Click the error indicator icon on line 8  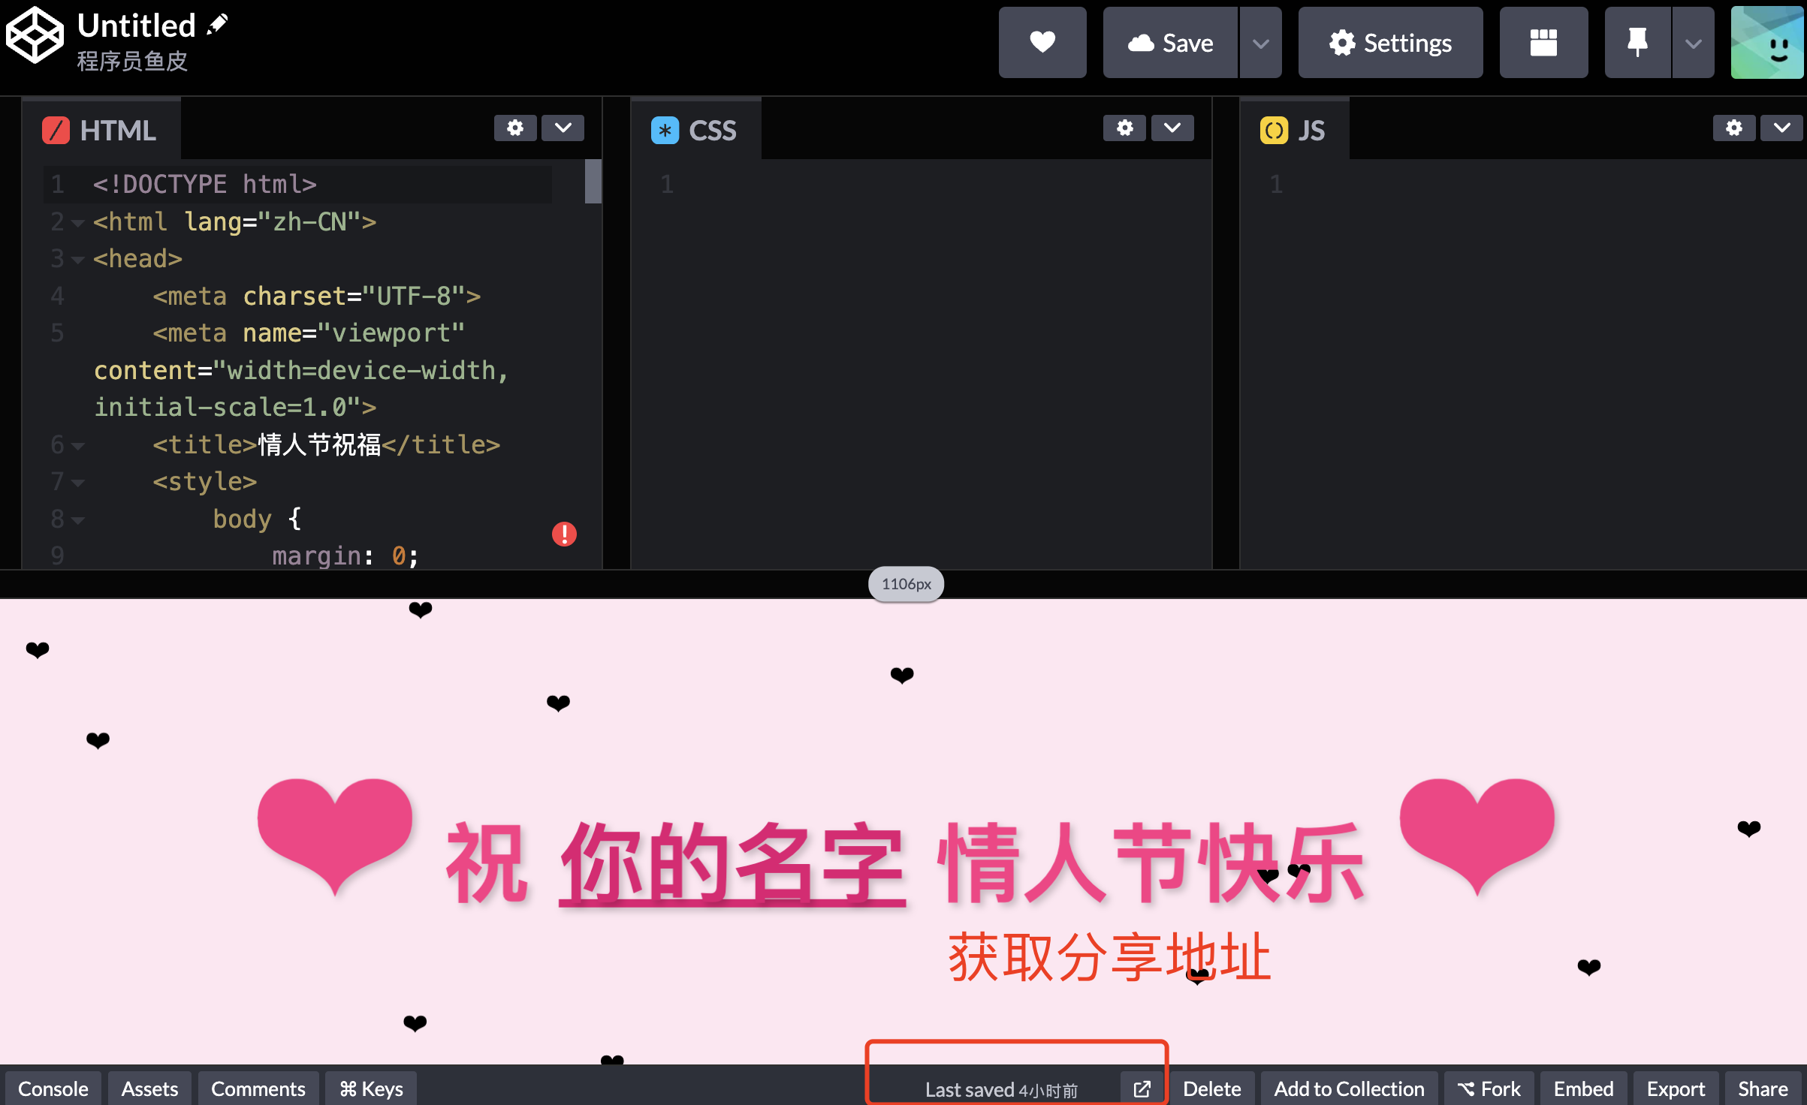pos(563,534)
